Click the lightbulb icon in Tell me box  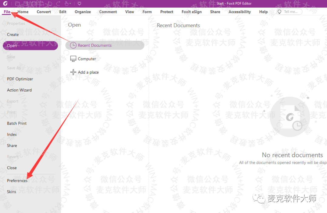(279, 12)
